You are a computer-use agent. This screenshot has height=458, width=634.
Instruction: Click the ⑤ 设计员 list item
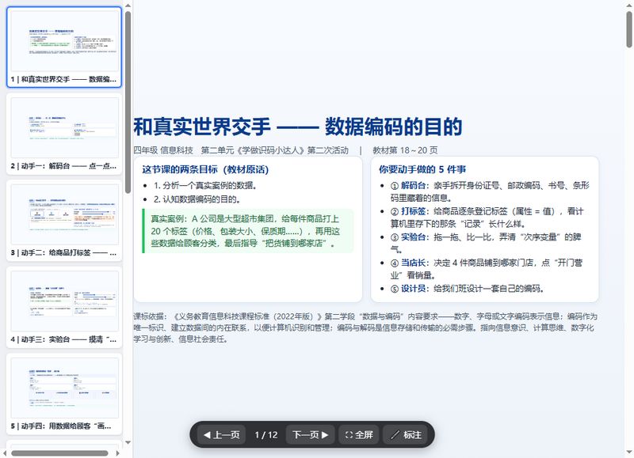(x=467, y=289)
